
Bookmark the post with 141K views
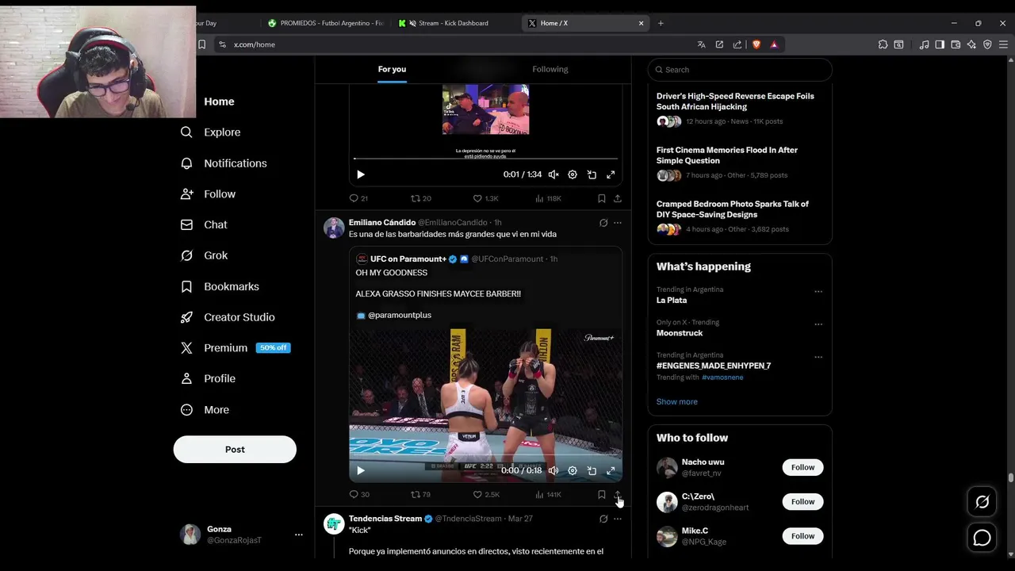point(601,495)
